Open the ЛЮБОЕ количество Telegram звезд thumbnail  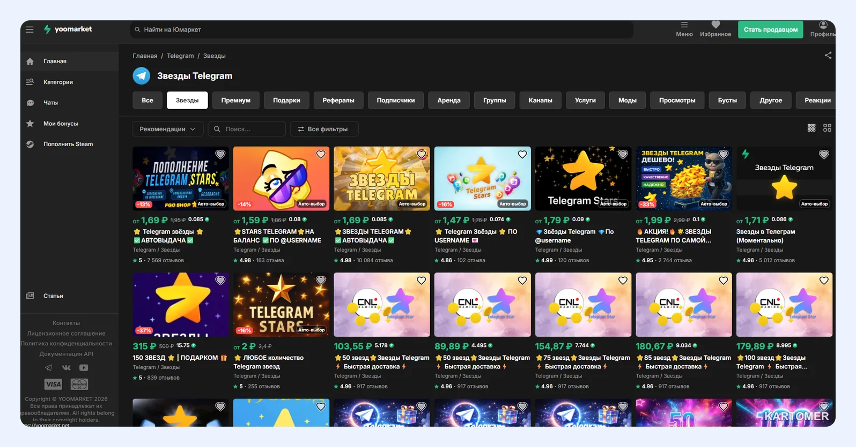281,305
